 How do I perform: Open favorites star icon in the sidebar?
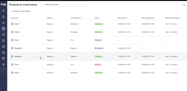click(3, 23)
